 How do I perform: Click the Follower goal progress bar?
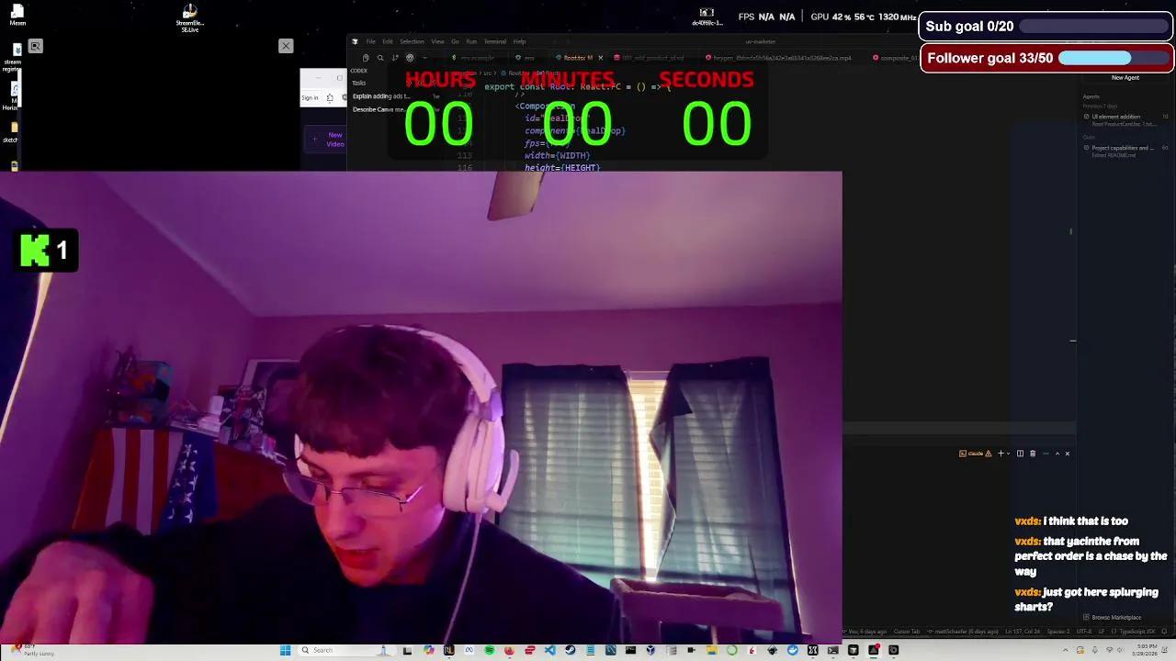click(x=1114, y=59)
